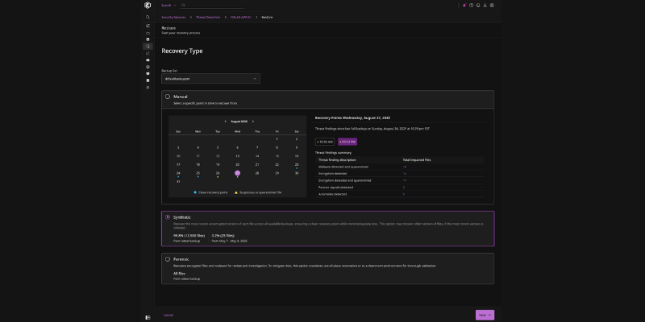
Task: Expand the sidebar using the bottom-left icon
Action: point(147,316)
